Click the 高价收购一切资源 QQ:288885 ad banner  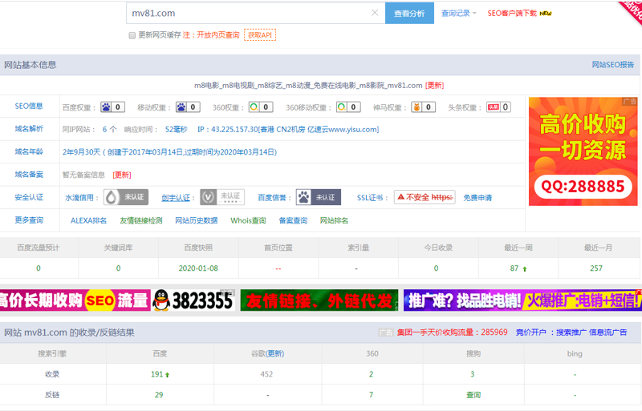coord(583,151)
